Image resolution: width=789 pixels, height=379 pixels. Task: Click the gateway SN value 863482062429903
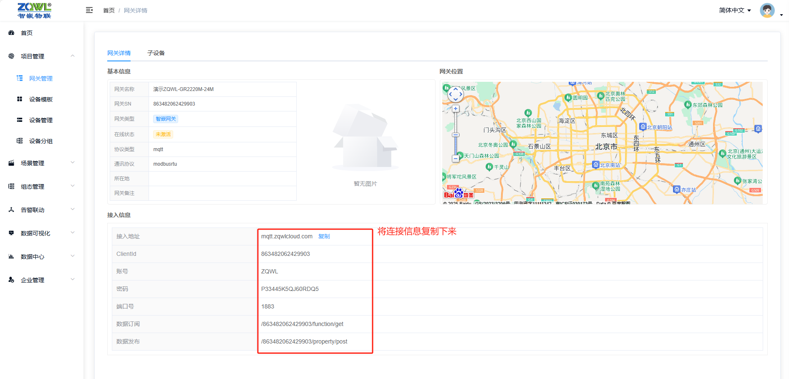coord(174,104)
